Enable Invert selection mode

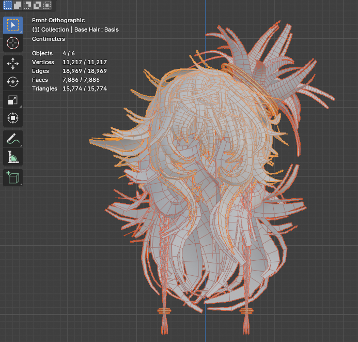pos(37,5)
